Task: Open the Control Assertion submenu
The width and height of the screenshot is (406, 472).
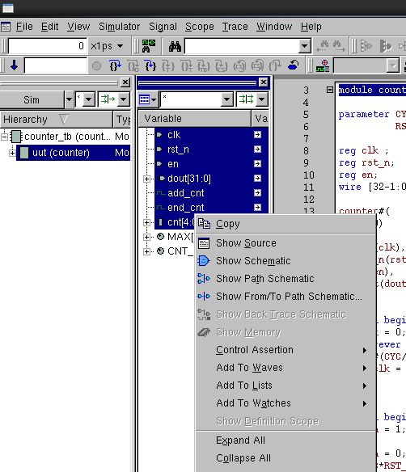Action: point(285,349)
